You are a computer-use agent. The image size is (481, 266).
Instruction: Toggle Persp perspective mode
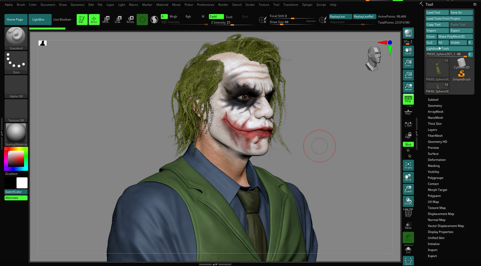pos(408,99)
